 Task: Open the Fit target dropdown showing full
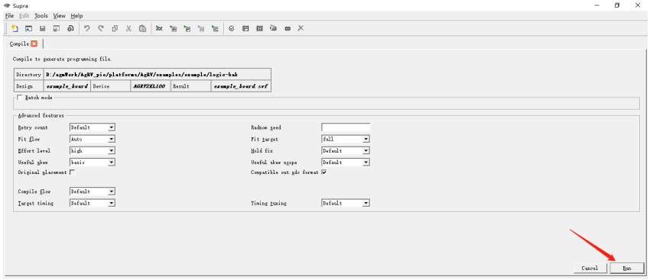point(346,139)
